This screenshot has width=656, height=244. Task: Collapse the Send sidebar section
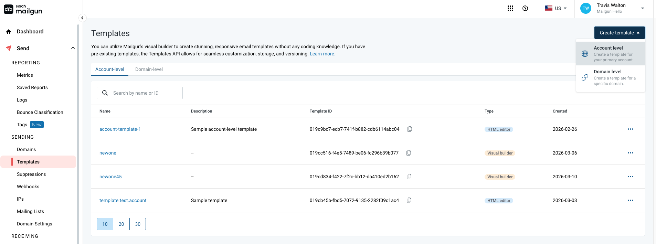pos(73,48)
